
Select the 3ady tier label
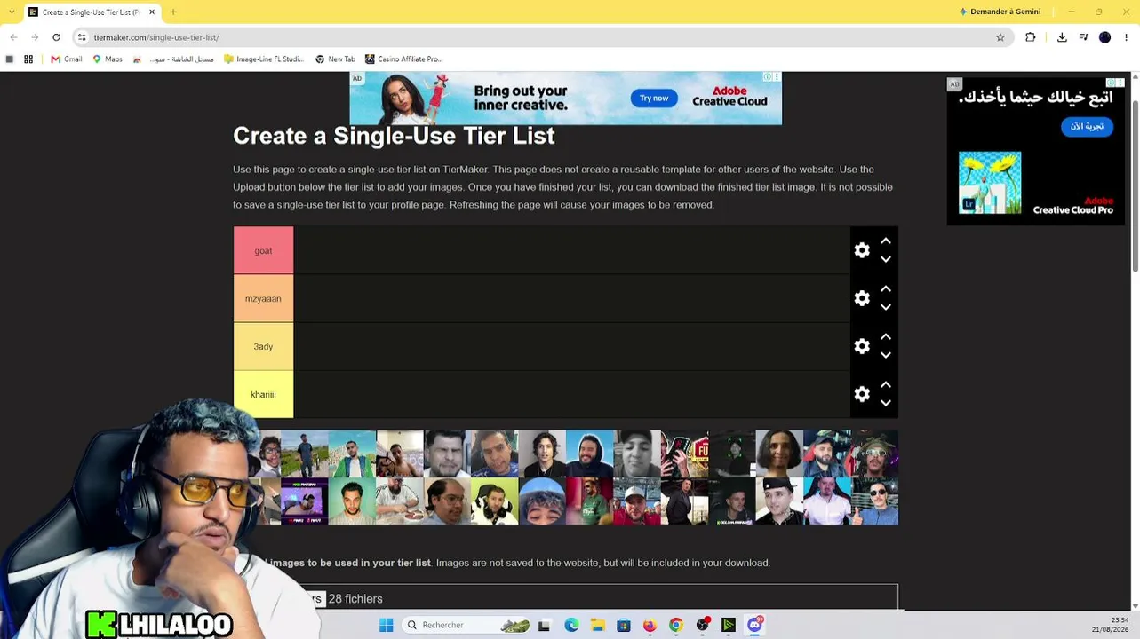tap(263, 346)
